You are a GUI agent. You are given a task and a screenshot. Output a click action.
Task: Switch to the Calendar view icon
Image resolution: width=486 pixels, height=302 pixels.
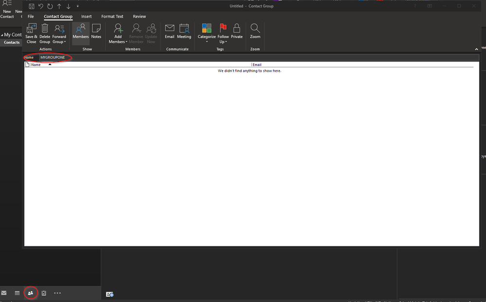point(17,293)
